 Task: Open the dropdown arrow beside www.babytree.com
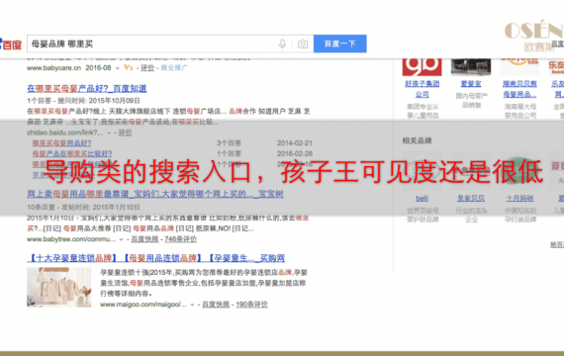click(121, 239)
